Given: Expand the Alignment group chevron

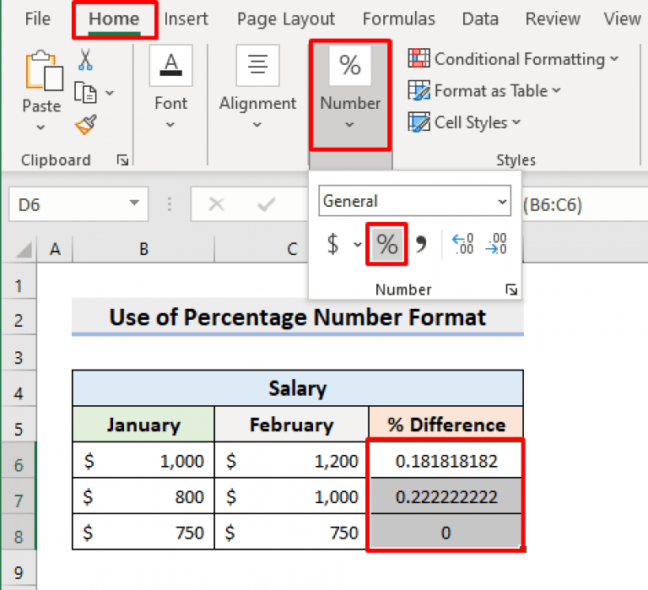Looking at the screenshot, I should (x=257, y=124).
